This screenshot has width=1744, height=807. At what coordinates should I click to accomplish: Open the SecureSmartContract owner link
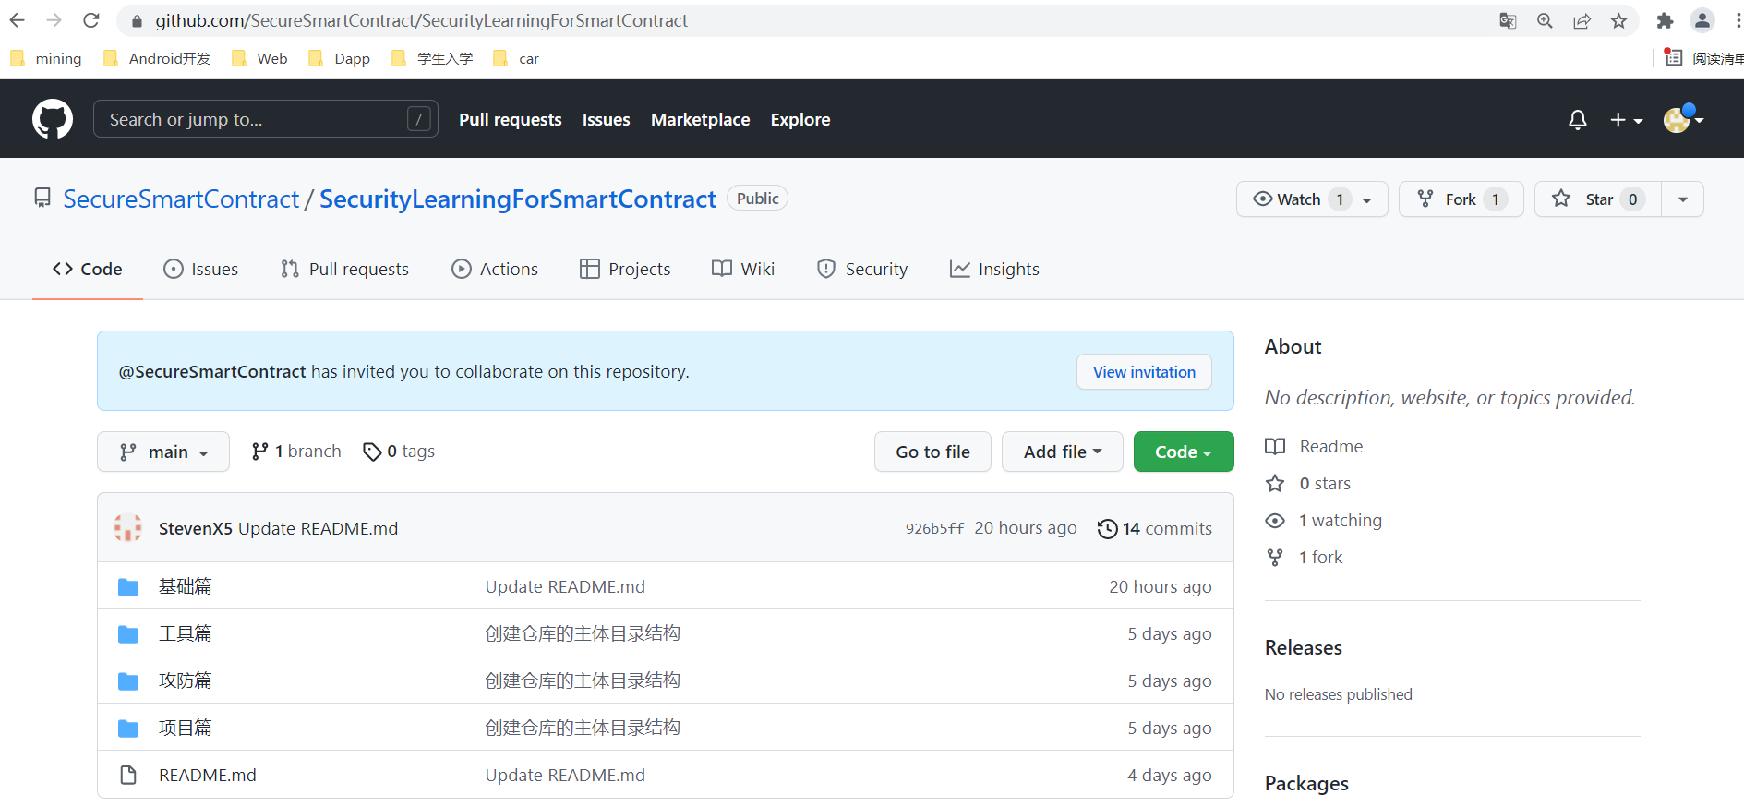181,199
